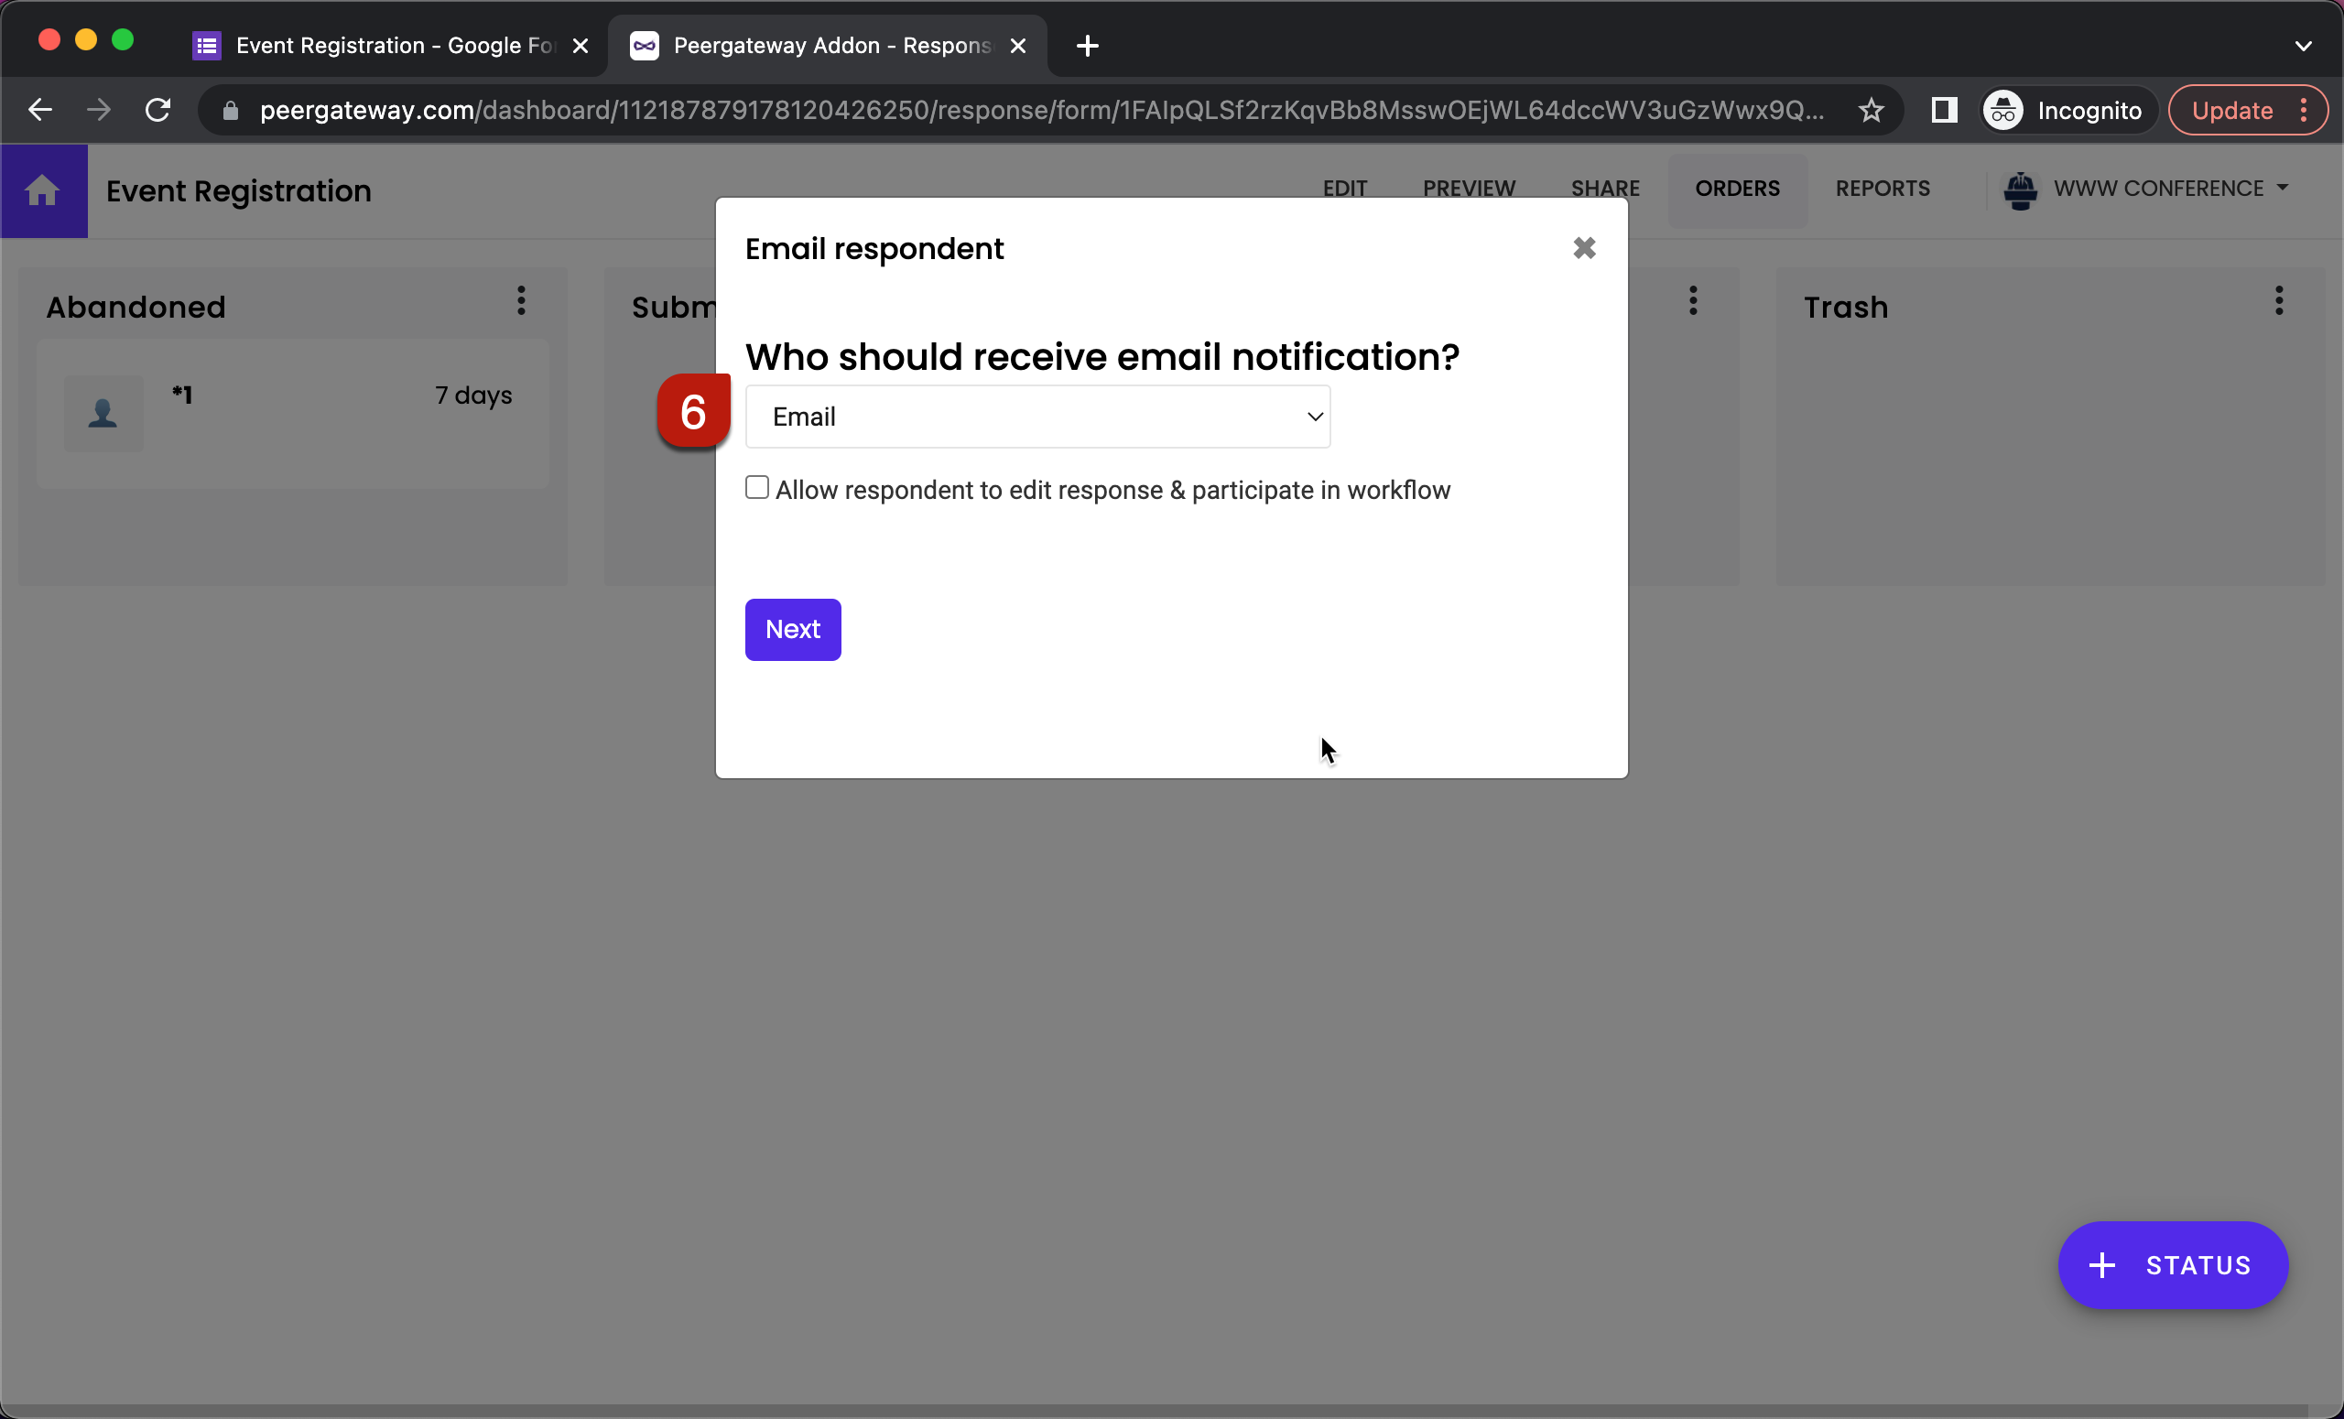
Task: Click the WWW Conference globe icon
Action: 2021,190
